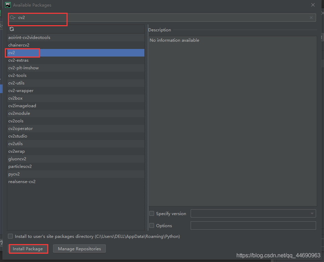This screenshot has height=262, width=324.
Task: Click the Install Package button
Action: point(28,249)
